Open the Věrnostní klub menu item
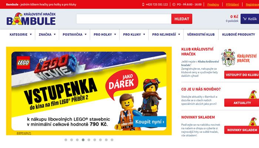 tap(201, 34)
